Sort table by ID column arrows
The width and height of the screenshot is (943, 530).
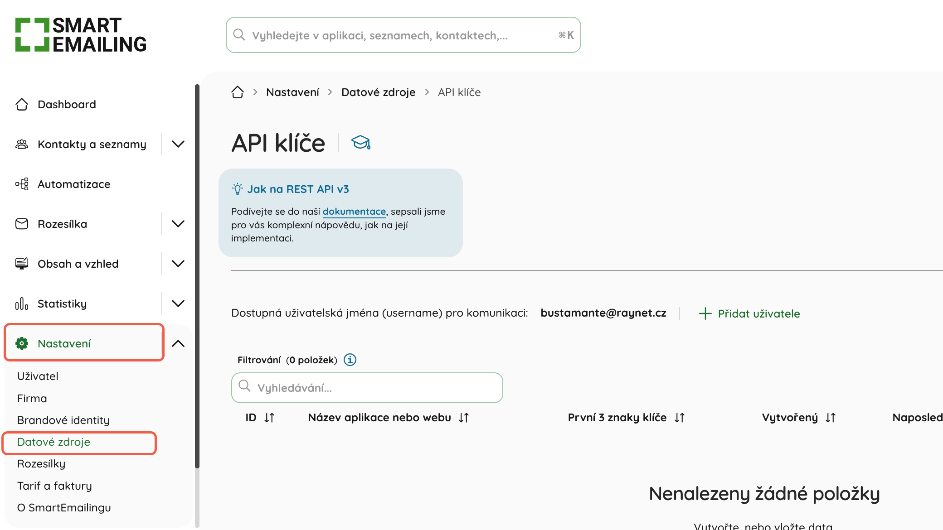pyautogui.click(x=269, y=418)
